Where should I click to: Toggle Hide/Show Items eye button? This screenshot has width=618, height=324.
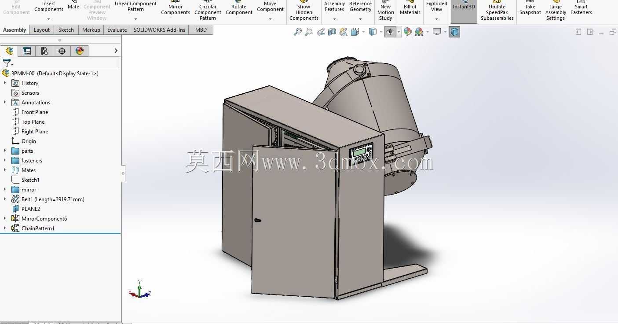click(390, 32)
